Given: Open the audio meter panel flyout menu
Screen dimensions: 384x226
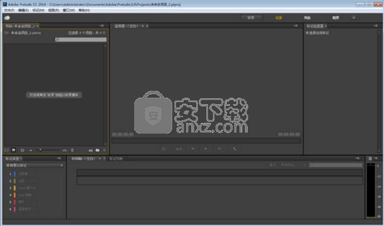Looking at the screenshot, I should (x=375, y=158).
